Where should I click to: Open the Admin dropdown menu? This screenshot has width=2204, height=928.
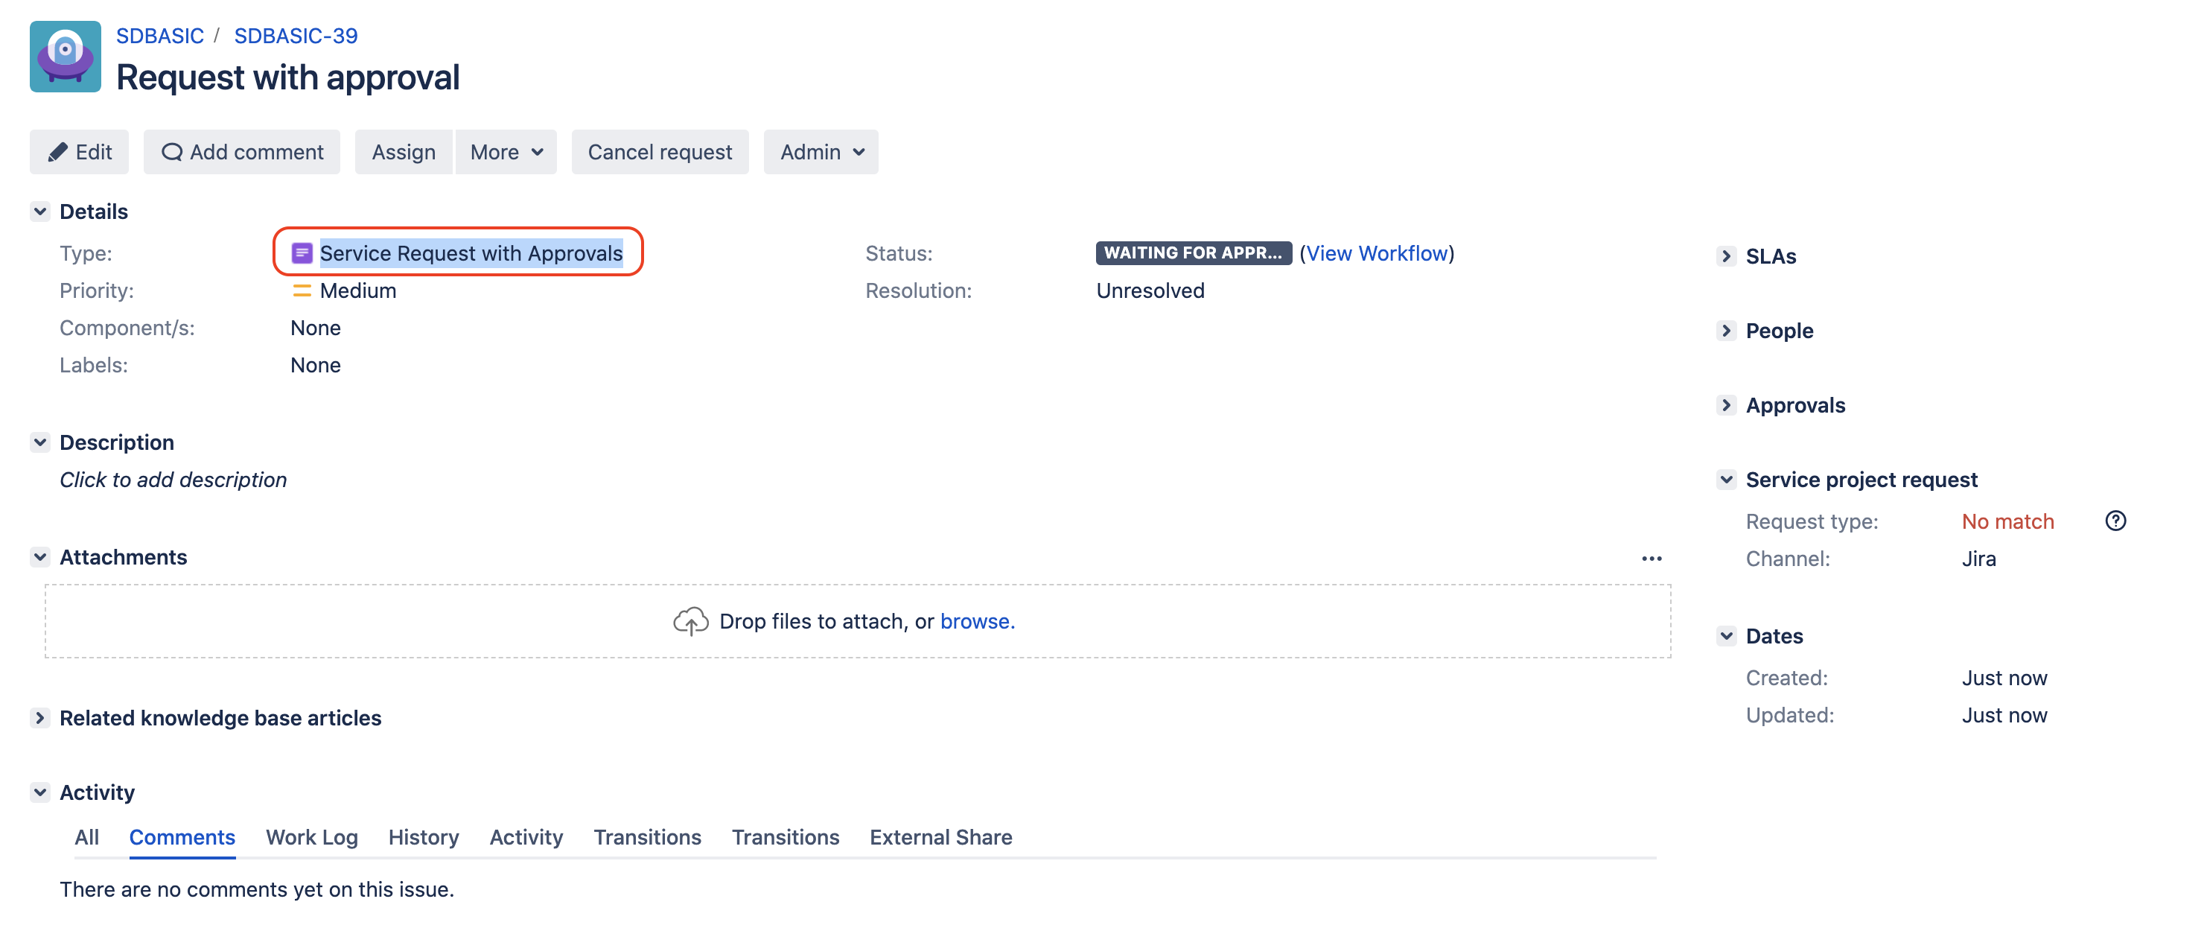pos(821,151)
